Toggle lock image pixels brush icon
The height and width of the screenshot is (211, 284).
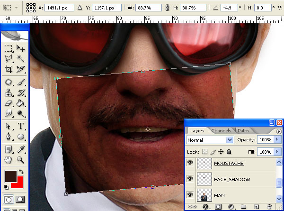tap(213, 152)
